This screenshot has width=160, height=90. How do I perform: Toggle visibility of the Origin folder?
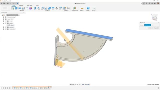(6, 21)
